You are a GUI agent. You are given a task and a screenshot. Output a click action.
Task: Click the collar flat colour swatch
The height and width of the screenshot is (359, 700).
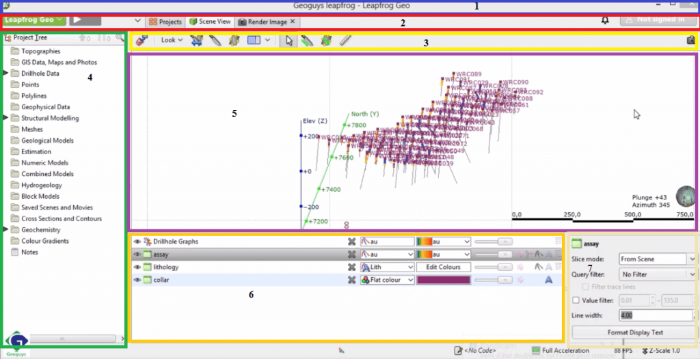coord(443,280)
